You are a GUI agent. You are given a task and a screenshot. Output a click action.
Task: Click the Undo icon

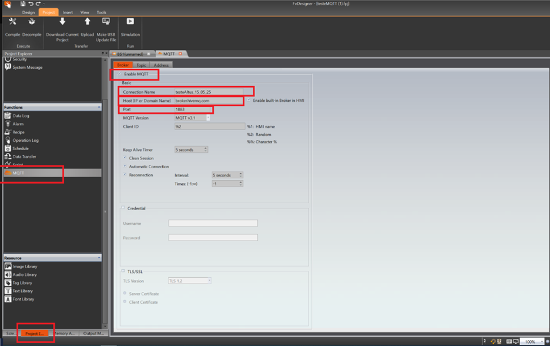point(31,4)
